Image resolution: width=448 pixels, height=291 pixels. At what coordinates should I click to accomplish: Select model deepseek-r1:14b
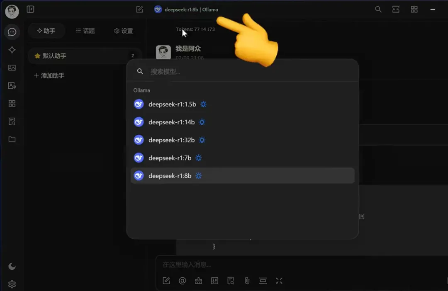pos(242,122)
